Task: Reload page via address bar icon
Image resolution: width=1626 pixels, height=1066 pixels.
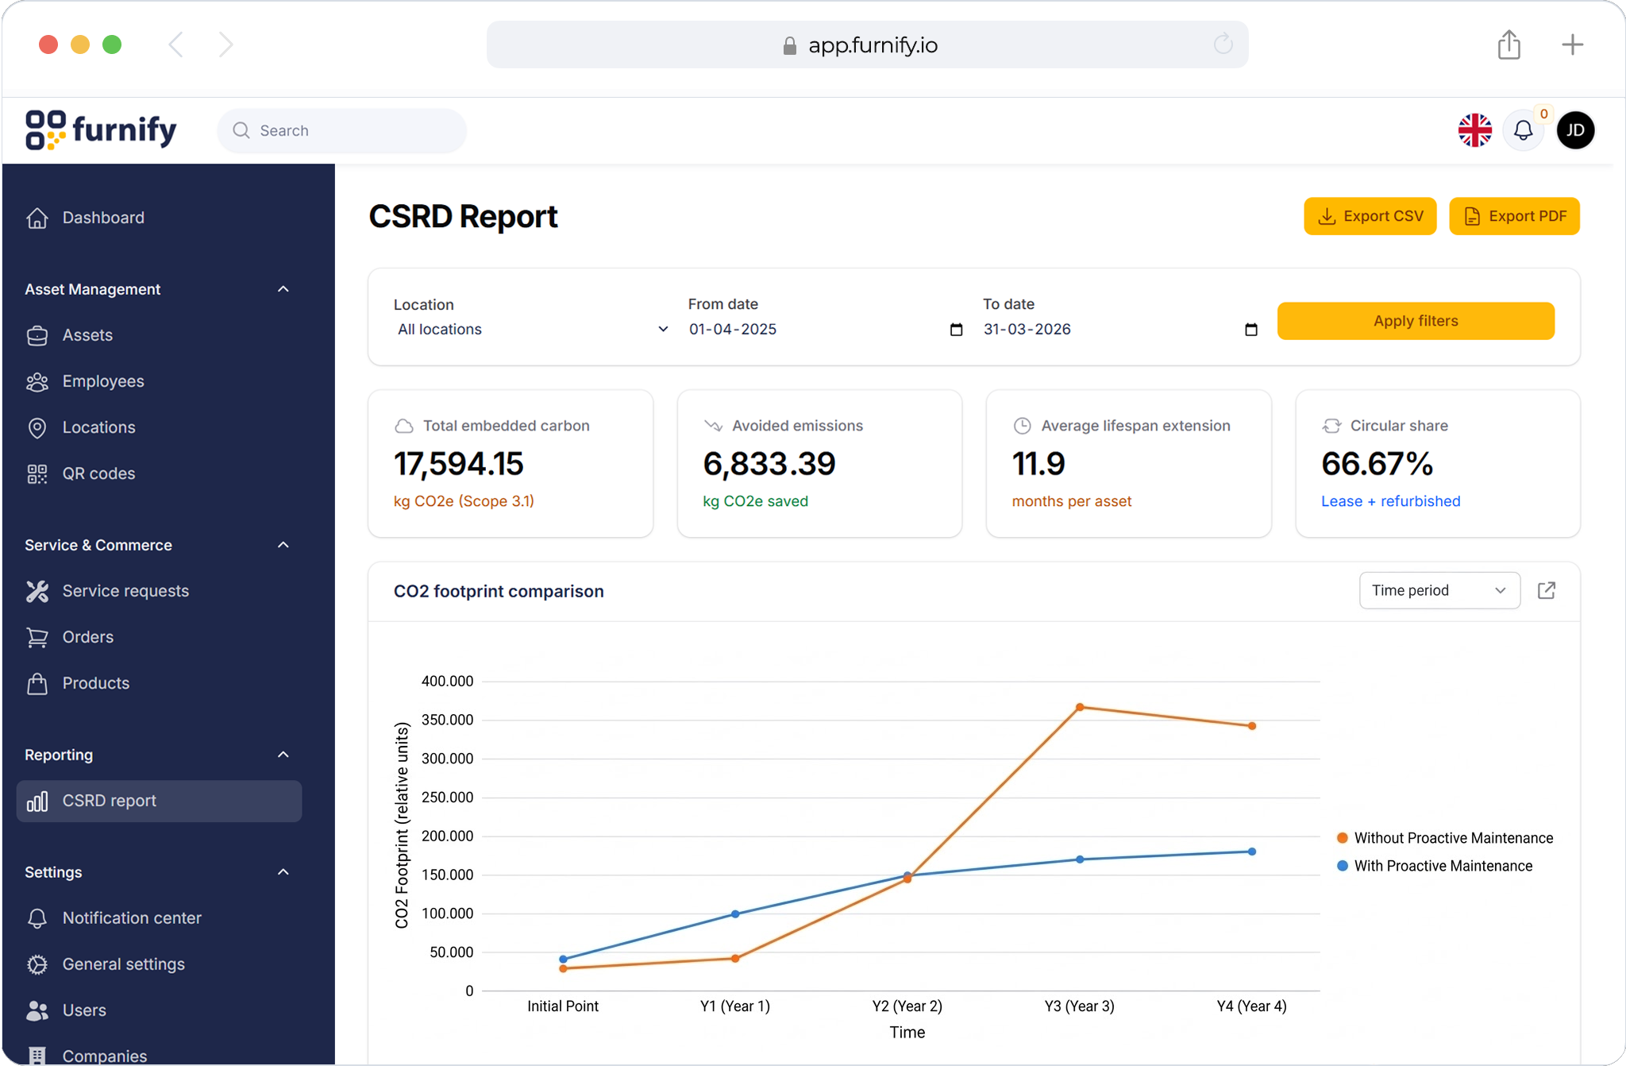Action: click(x=1223, y=44)
